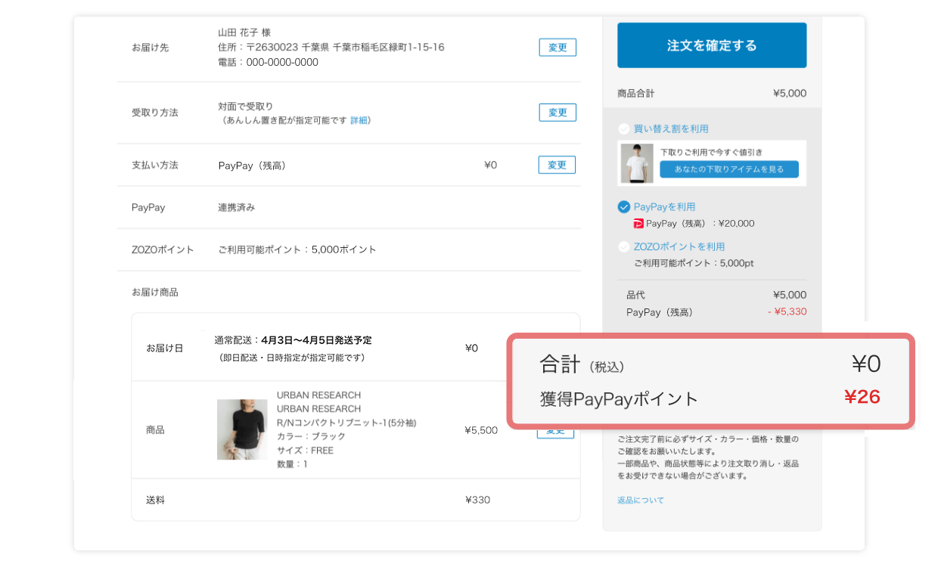Click the 商品合計 ¥5,000 amount
The image size is (938, 567).
pyautogui.click(x=790, y=94)
